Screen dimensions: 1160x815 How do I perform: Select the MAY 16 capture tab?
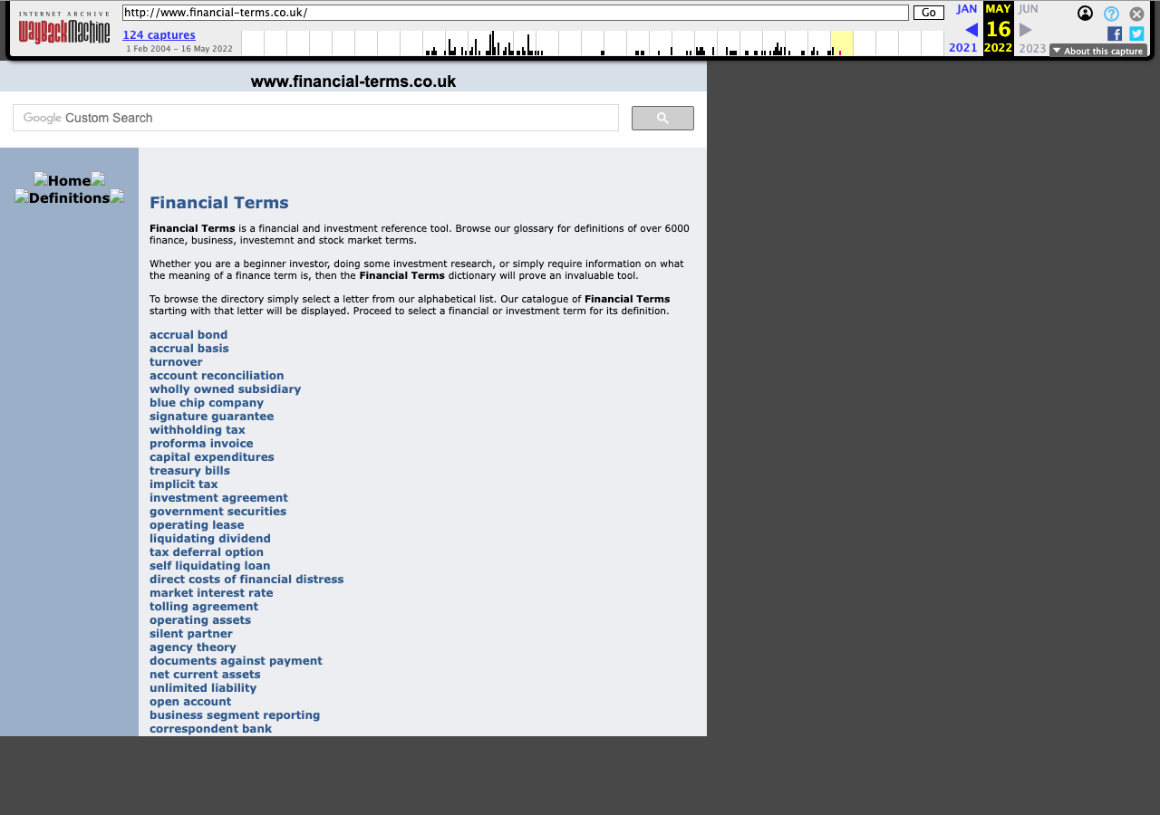997,27
